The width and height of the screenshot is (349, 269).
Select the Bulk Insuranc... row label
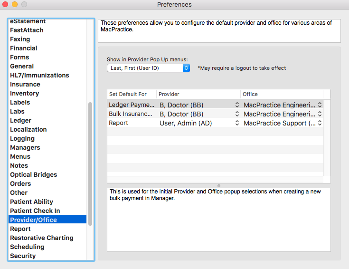click(x=131, y=114)
